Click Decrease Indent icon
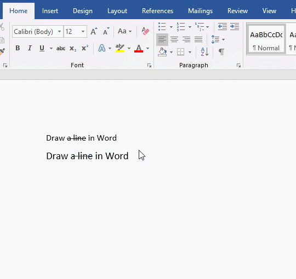Viewport: 296px width, 279px height. point(223,27)
